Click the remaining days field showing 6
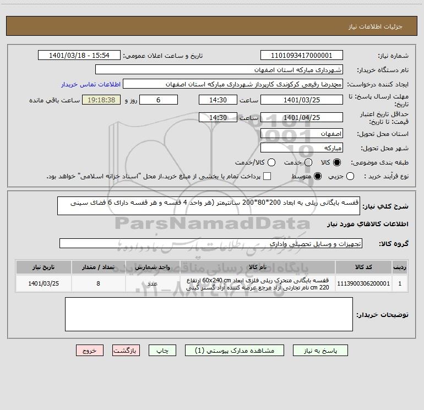Viewport: 424px width, 410px height. (159, 100)
